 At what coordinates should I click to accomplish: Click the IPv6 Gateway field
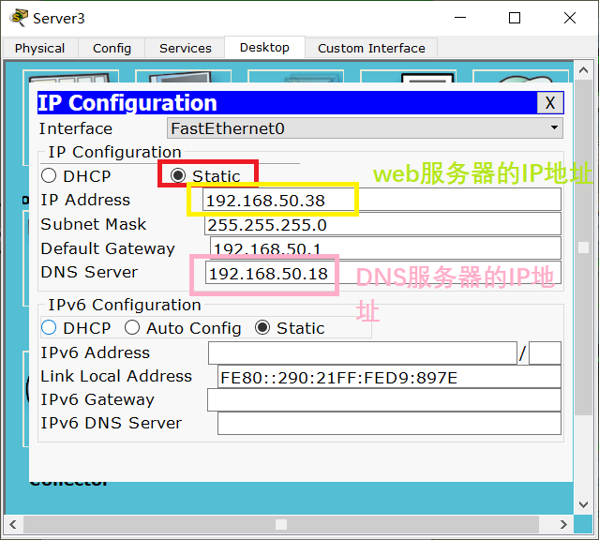pos(384,400)
